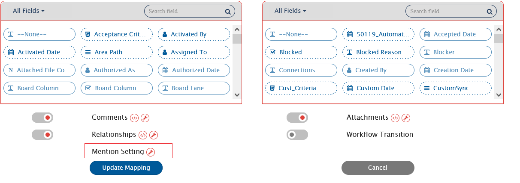Enable the Workflow Transition switch
This screenshot has height=183, width=520.
click(x=297, y=135)
